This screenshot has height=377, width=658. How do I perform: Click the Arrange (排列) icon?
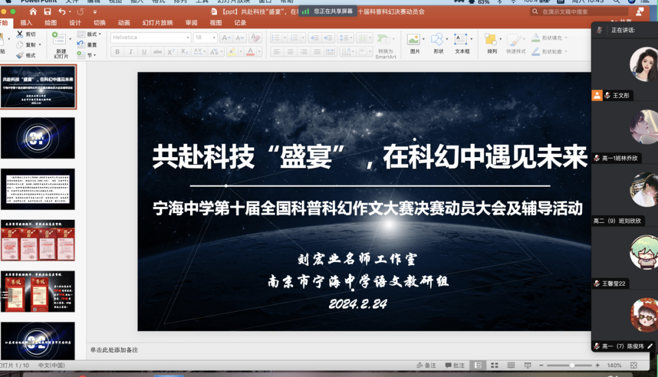tap(490, 40)
